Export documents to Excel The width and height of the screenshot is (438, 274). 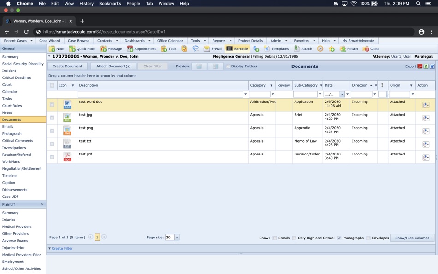click(426, 66)
